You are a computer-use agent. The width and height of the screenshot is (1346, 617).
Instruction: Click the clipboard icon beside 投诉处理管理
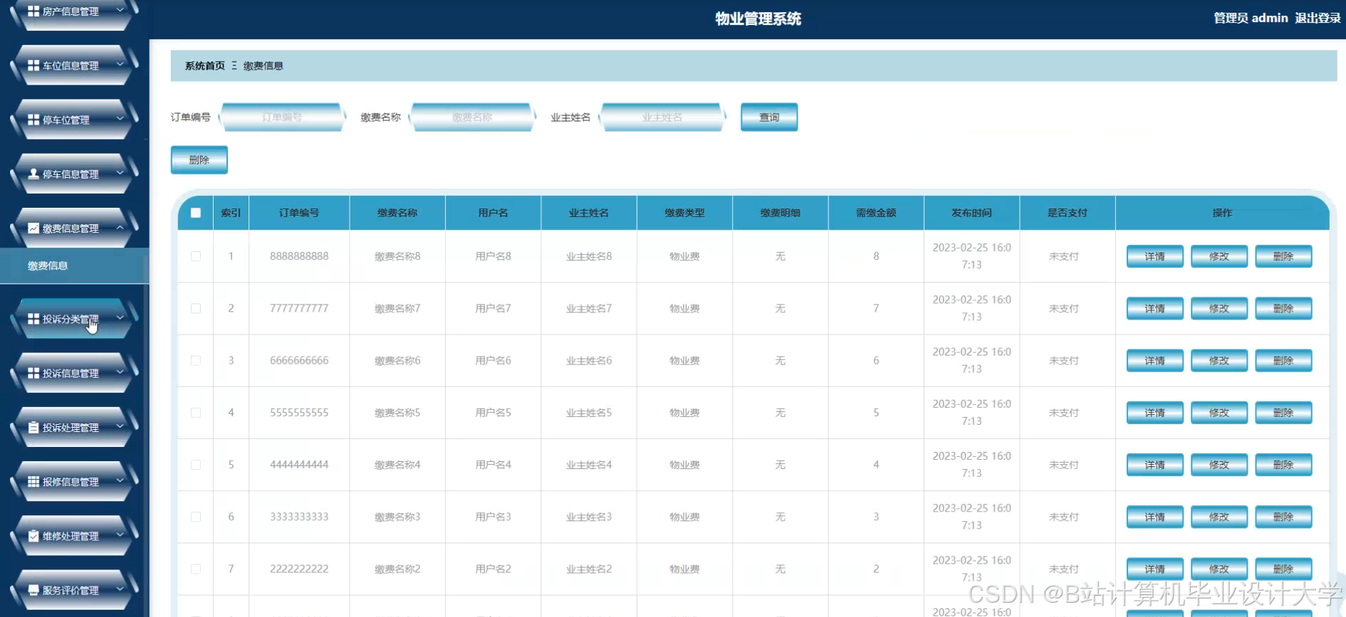[x=33, y=428]
